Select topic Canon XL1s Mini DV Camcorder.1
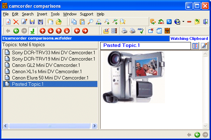 coord(50,71)
